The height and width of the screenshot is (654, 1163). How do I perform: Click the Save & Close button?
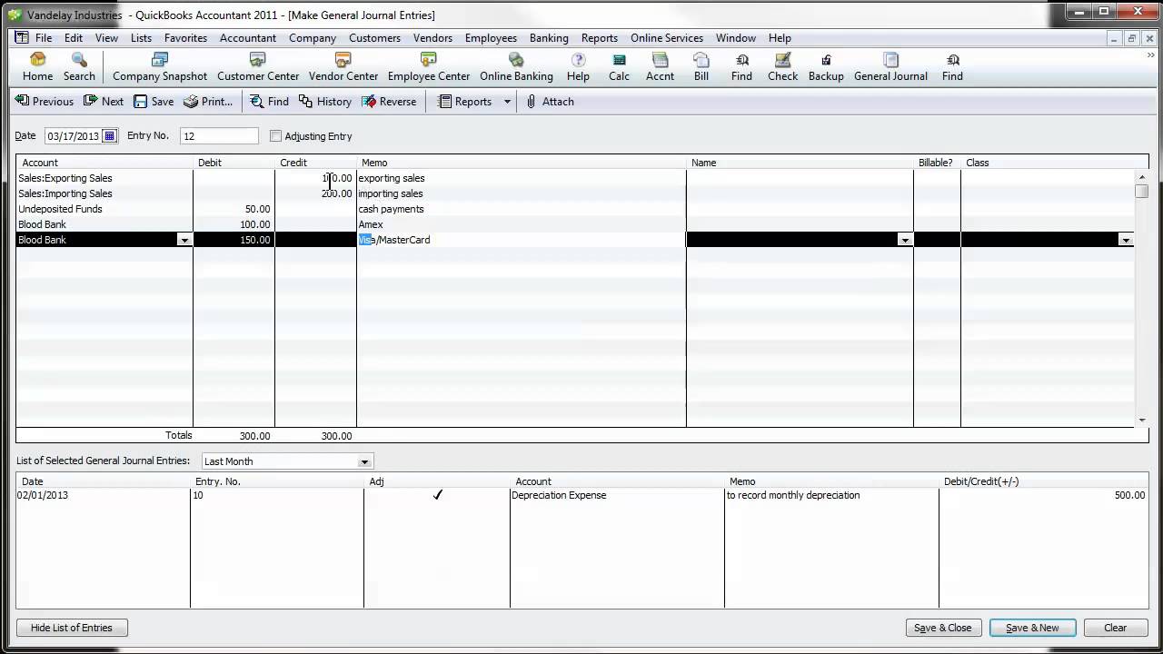click(x=942, y=628)
